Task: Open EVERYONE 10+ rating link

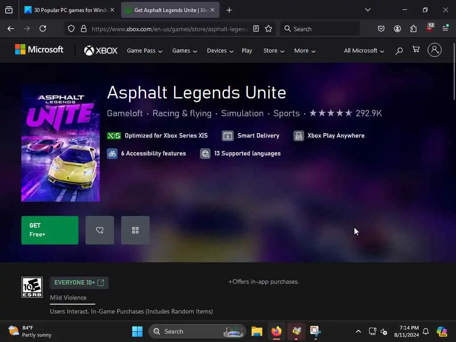Action: [x=79, y=283]
